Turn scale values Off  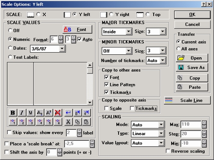[x=10, y=30]
